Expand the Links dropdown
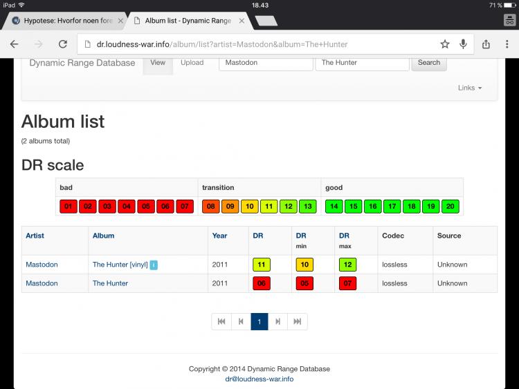Screen dimensions: 519x389 (x=470, y=88)
